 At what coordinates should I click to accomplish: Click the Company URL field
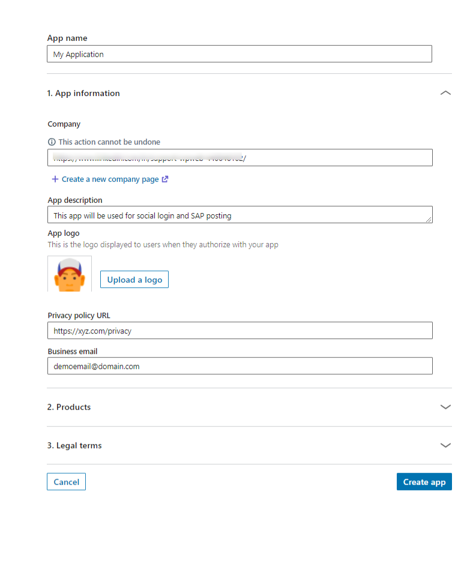(x=240, y=157)
